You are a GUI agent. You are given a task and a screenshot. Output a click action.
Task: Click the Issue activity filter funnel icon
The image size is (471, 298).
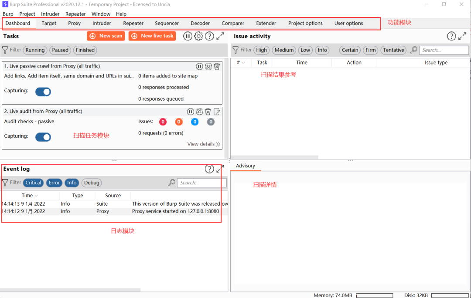click(235, 50)
